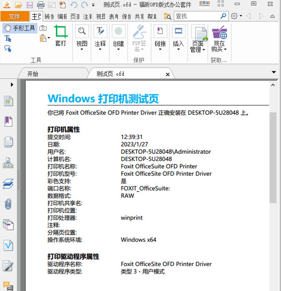Take a snapshot with the camera icon

pos(43,28)
